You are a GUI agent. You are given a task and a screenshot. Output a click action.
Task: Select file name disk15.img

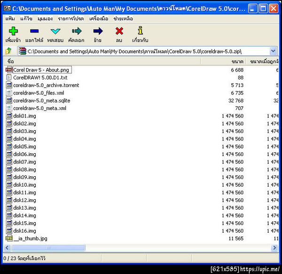[24, 223]
